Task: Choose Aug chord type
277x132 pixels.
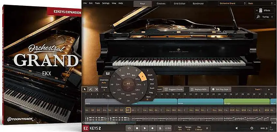Action: pos(151,92)
